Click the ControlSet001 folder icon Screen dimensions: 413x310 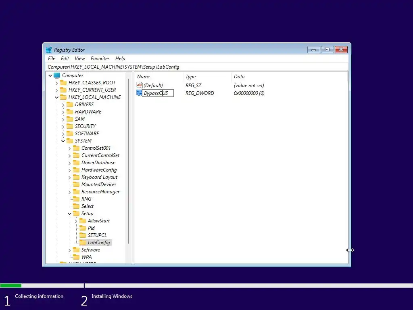point(76,148)
